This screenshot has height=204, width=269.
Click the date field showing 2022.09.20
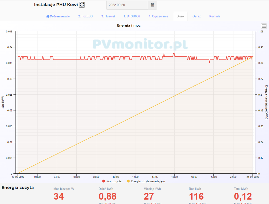click(x=127, y=5)
